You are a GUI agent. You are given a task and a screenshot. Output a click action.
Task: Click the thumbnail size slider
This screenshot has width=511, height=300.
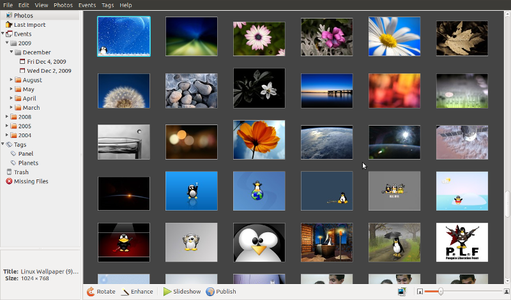460,292
